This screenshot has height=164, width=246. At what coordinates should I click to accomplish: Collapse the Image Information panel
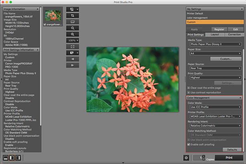(37, 9)
